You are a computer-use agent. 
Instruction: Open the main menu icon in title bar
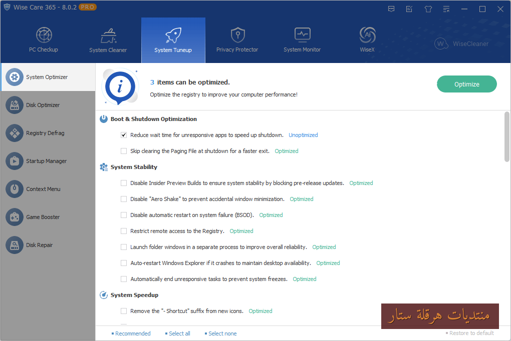(x=446, y=9)
